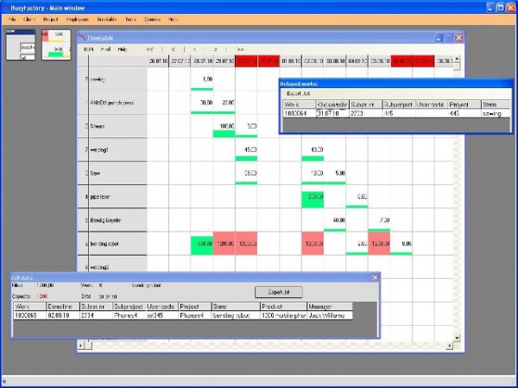
Task: Click Work column header in Cell data table
Action: coord(29,307)
